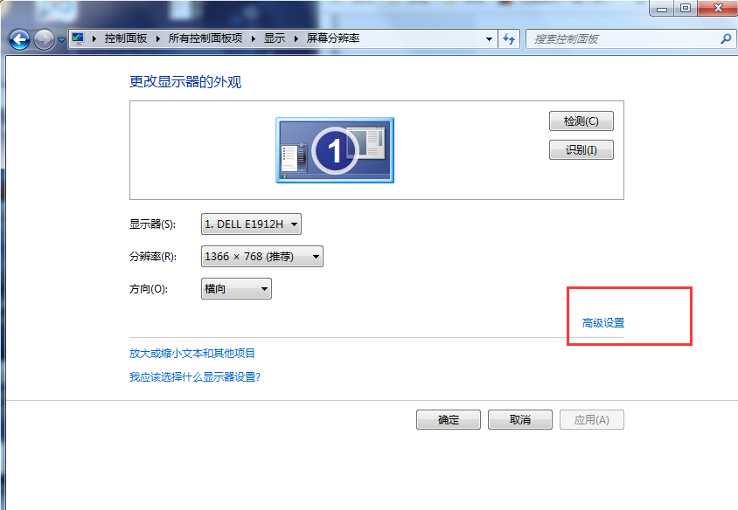This screenshot has height=510, width=738.
Task: Open the 高级设置 link
Action: tap(603, 323)
